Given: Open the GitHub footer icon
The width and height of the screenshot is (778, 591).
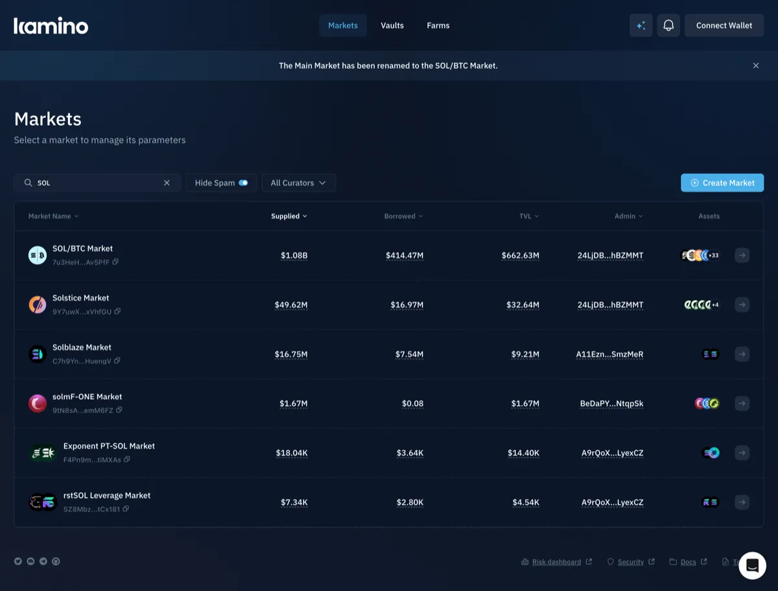Looking at the screenshot, I should 56,561.
